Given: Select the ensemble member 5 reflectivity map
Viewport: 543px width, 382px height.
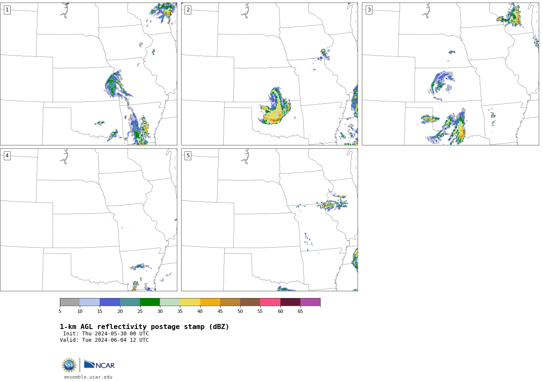Looking at the screenshot, I should (x=269, y=220).
